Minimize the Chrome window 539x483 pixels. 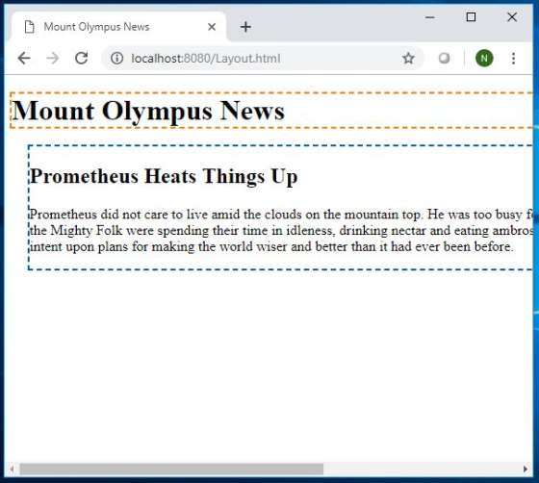point(429,17)
